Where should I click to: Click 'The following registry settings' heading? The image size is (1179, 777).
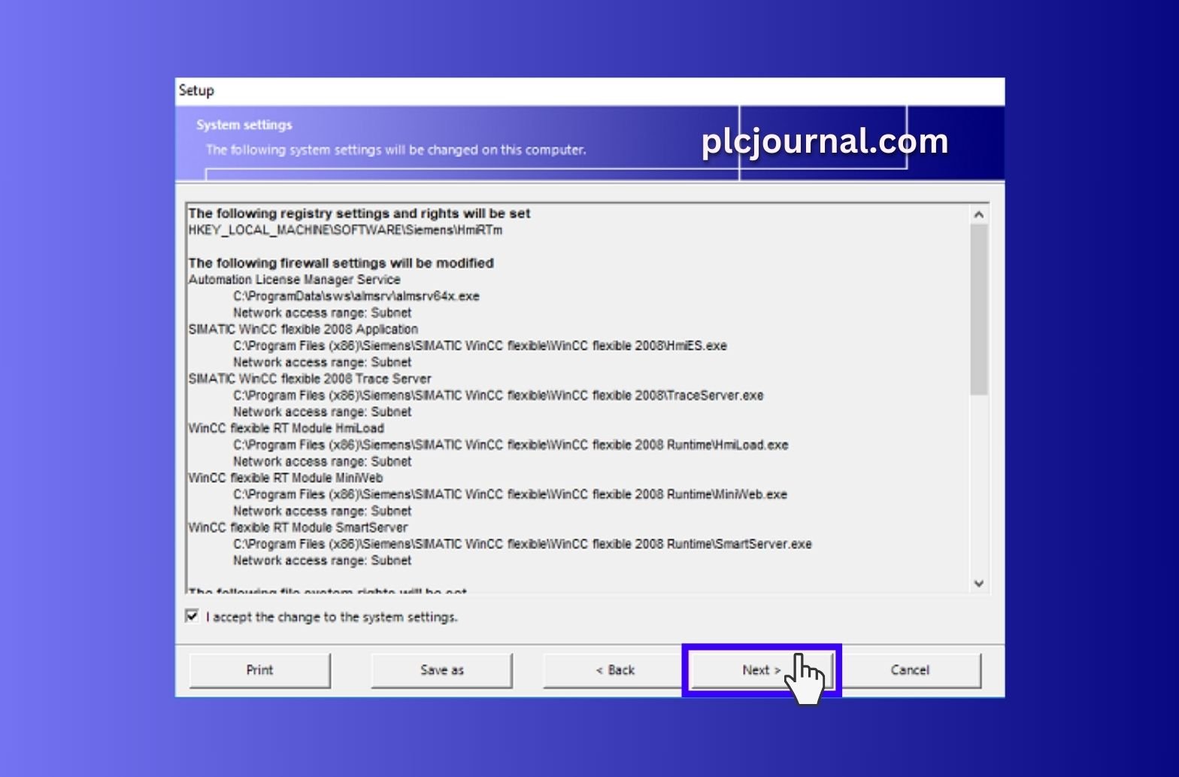359,214
